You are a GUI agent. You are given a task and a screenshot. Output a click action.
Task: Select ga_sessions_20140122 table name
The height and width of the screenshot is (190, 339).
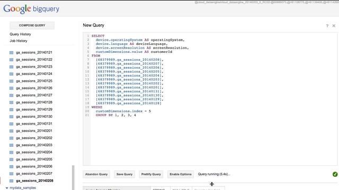pyautogui.click(x=34, y=60)
